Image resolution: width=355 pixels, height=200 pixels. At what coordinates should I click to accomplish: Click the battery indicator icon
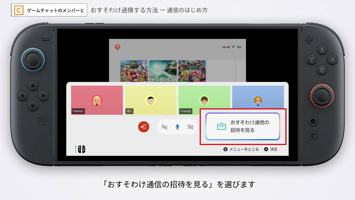coord(239,47)
